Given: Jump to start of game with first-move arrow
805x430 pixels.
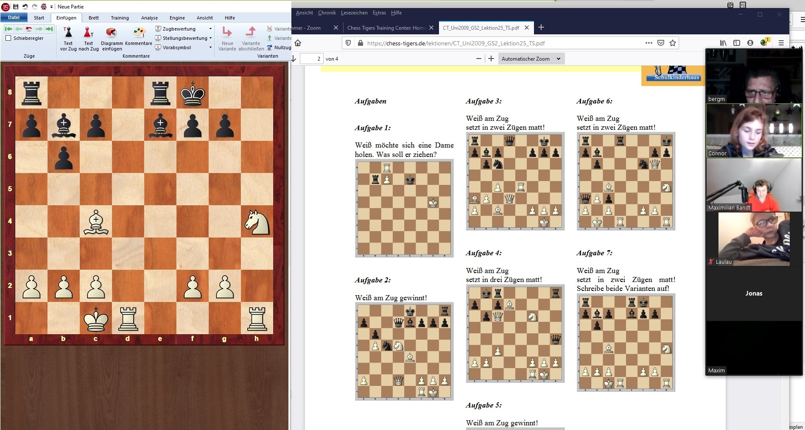Looking at the screenshot, I should click(x=8, y=29).
